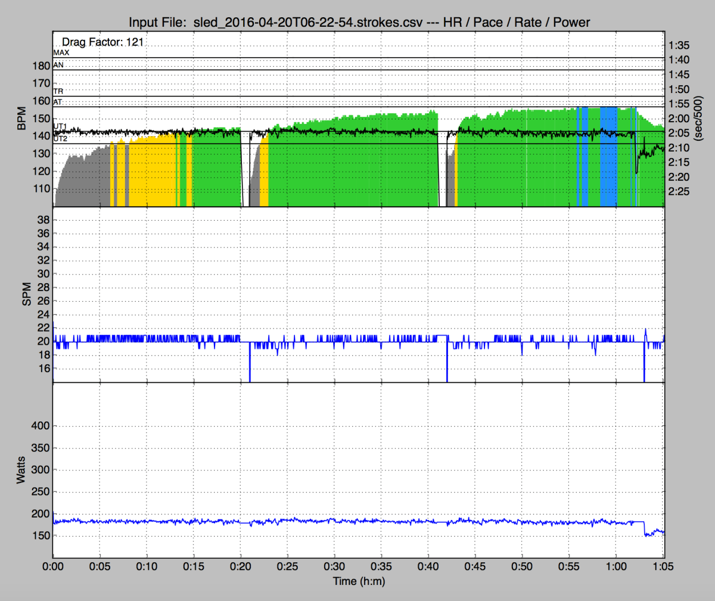Viewport: 715px width, 601px height.
Task: Click the 38 tick on SPM axis
Action: tap(43, 221)
